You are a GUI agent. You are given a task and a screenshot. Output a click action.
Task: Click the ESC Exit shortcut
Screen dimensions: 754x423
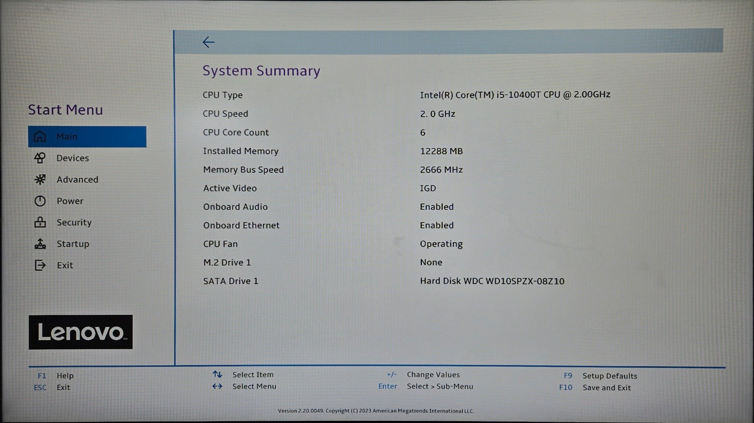tap(52, 387)
